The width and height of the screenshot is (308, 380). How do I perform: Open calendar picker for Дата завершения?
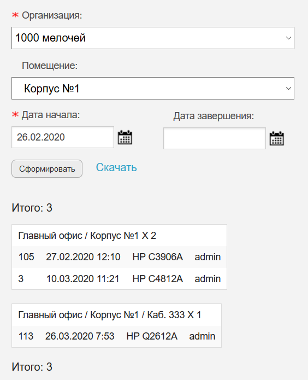pos(277,138)
